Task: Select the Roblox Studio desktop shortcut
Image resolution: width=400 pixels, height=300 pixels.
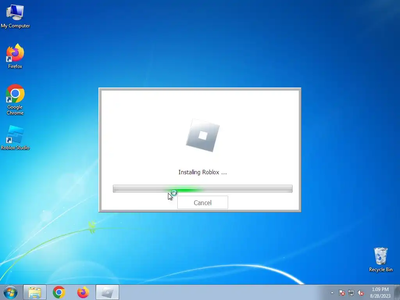Action: pos(15,138)
